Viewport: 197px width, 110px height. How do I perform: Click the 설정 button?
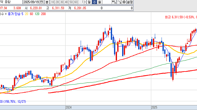tap(130, 2)
